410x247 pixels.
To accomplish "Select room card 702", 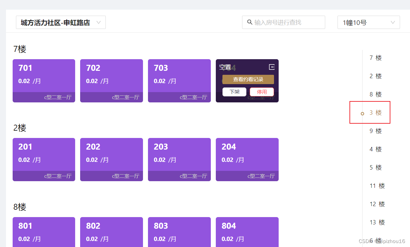I will [x=112, y=81].
